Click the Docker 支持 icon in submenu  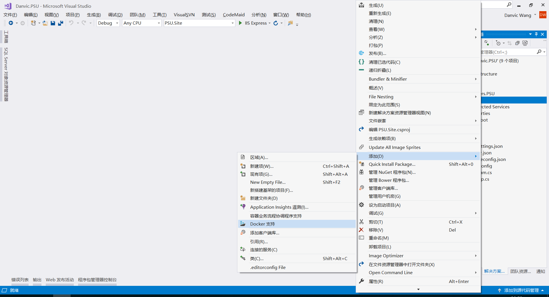pyautogui.click(x=243, y=224)
